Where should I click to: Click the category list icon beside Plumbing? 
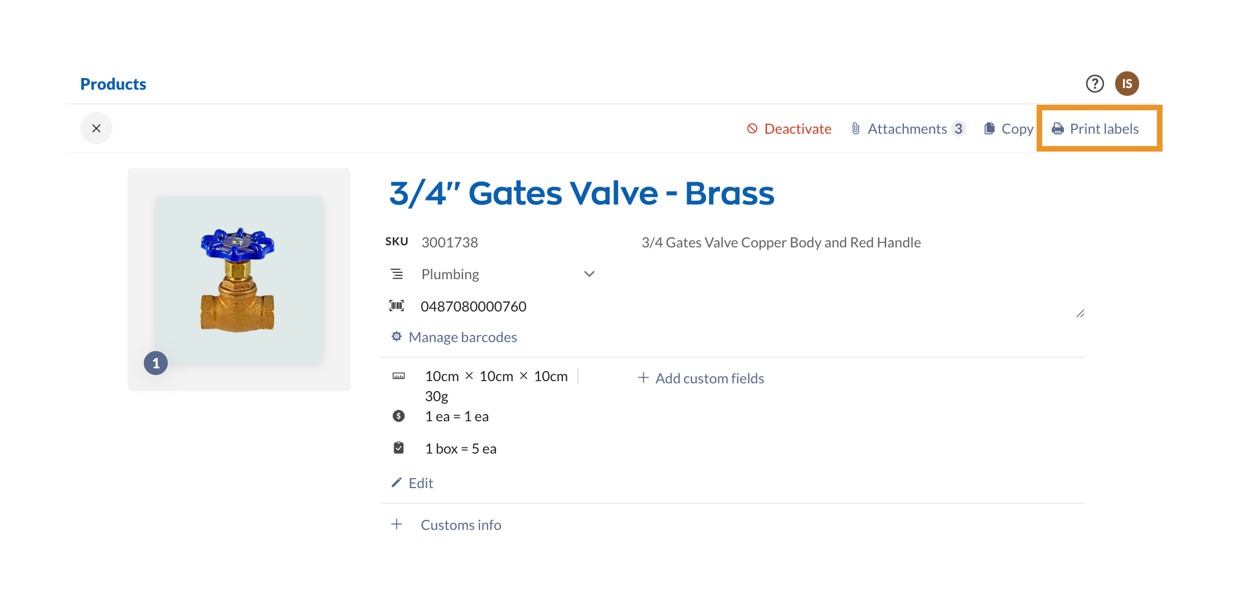click(x=397, y=274)
